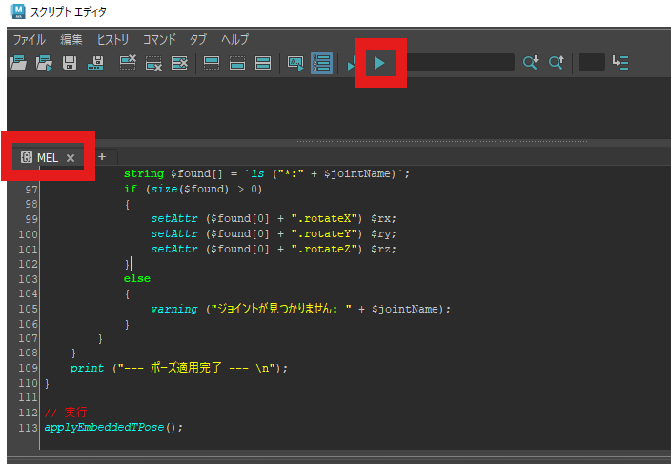Close the MEL tab

click(71, 157)
